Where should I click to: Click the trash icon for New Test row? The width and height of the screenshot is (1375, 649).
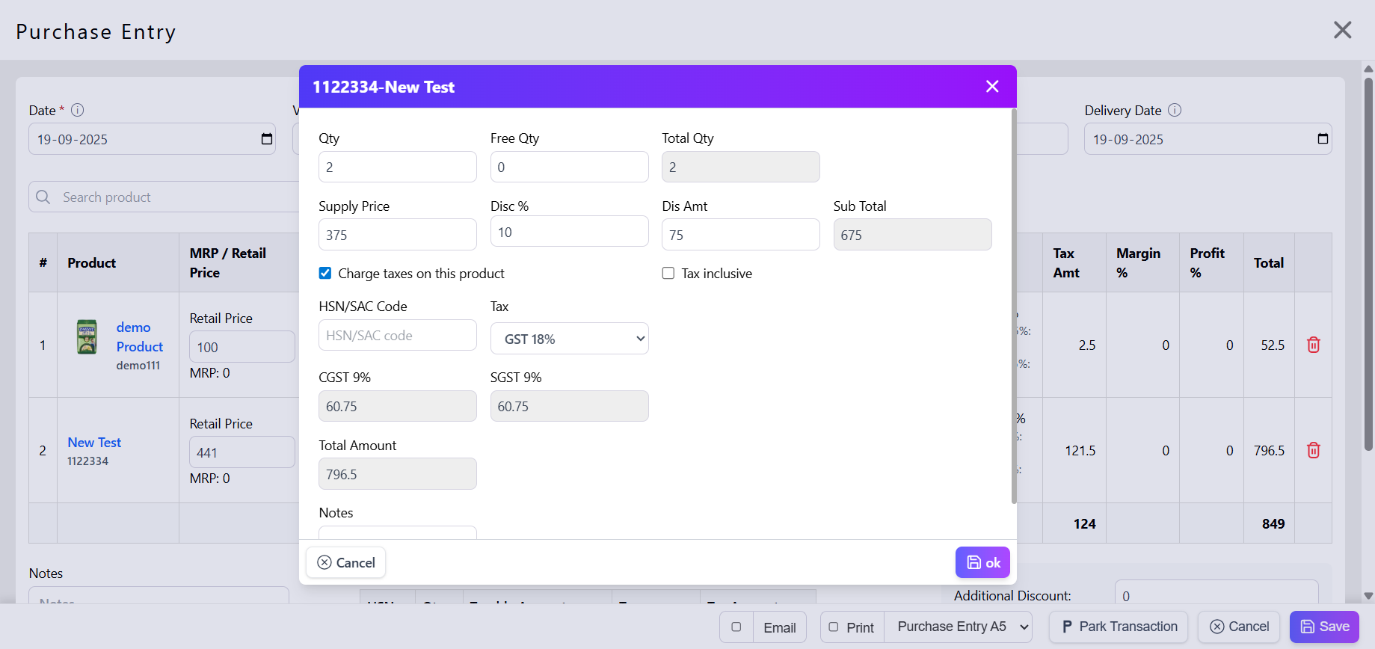[1313, 450]
